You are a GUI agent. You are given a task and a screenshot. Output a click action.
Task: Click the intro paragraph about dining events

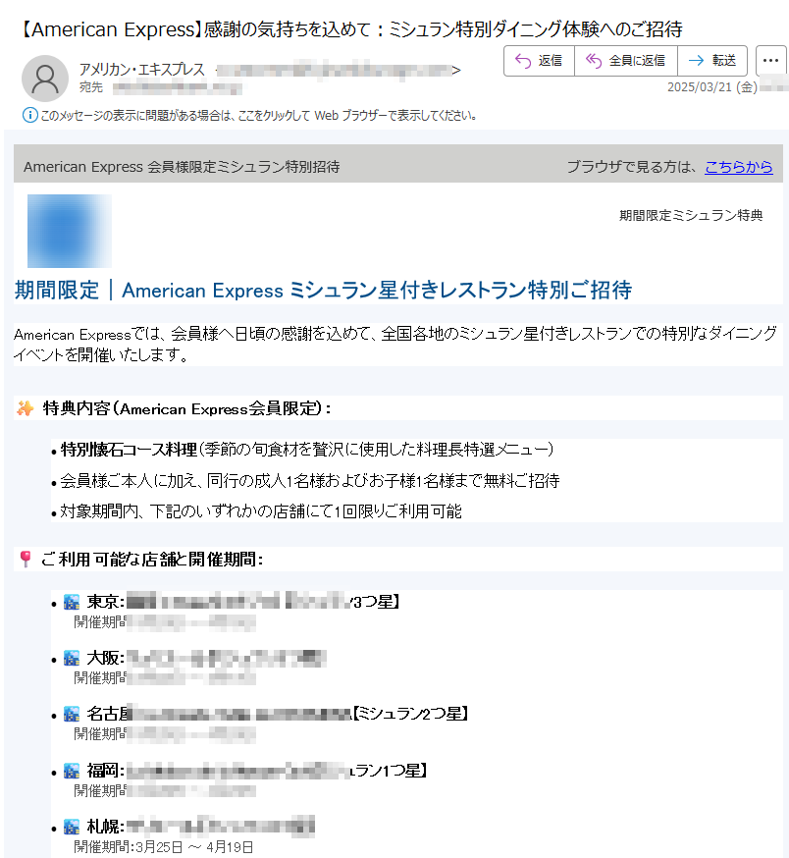point(395,344)
